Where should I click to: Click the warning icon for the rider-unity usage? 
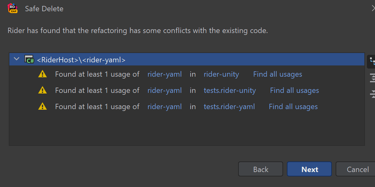(x=42, y=74)
